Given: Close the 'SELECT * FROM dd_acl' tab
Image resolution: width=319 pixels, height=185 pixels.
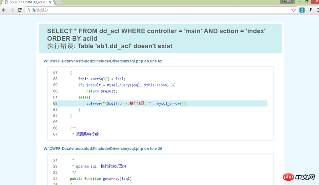Looking at the screenshot, I should pos(50,2).
